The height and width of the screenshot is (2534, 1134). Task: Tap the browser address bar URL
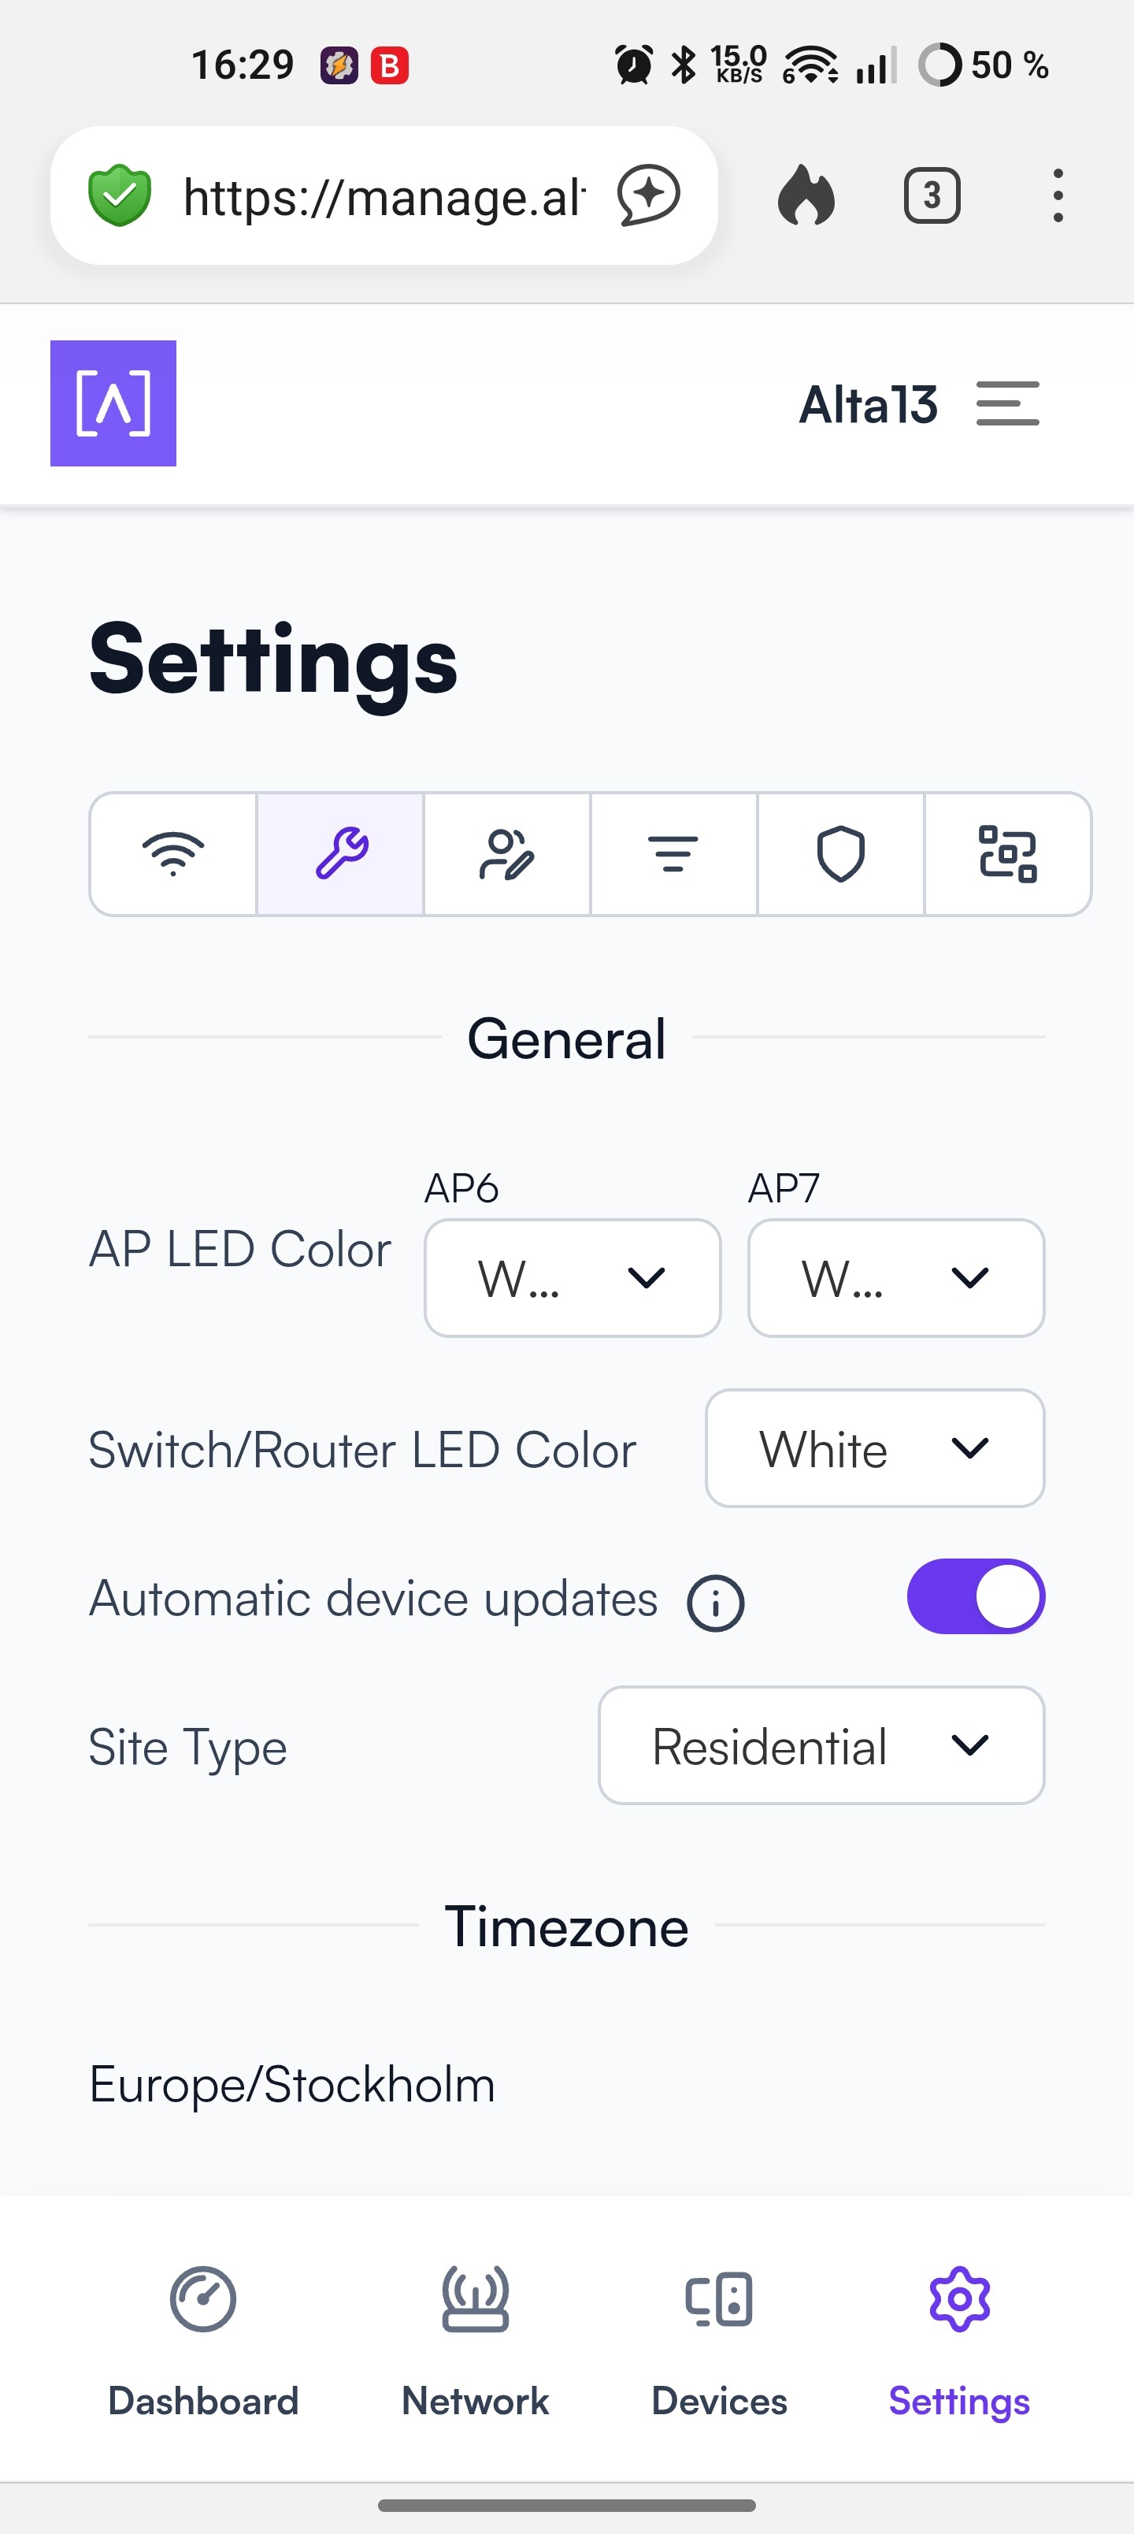[384, 197]
